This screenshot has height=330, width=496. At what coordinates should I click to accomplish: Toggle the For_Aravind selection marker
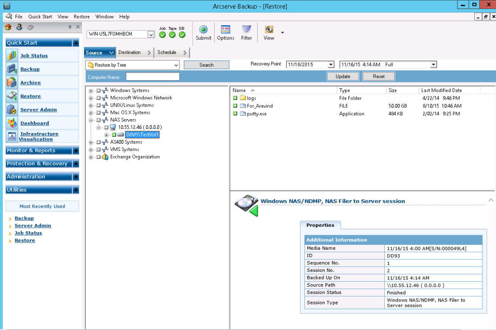[x=235, y=106]
